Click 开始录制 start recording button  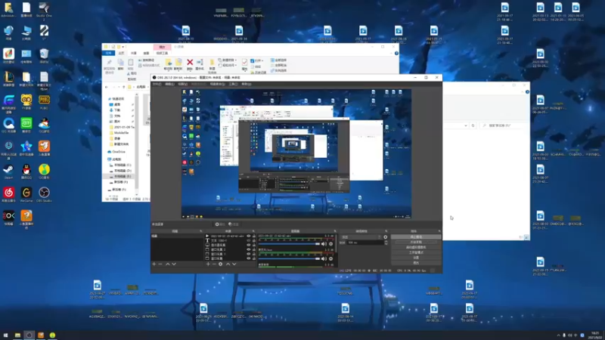click(416, 242)
